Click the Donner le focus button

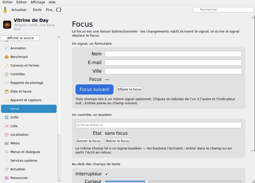pyautogui.click(x=88, y=141)
